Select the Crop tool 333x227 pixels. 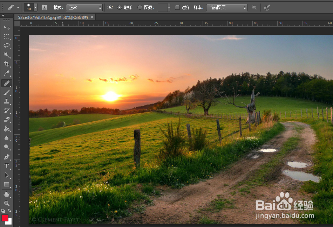pyautogui.click(x=7, y=64)
